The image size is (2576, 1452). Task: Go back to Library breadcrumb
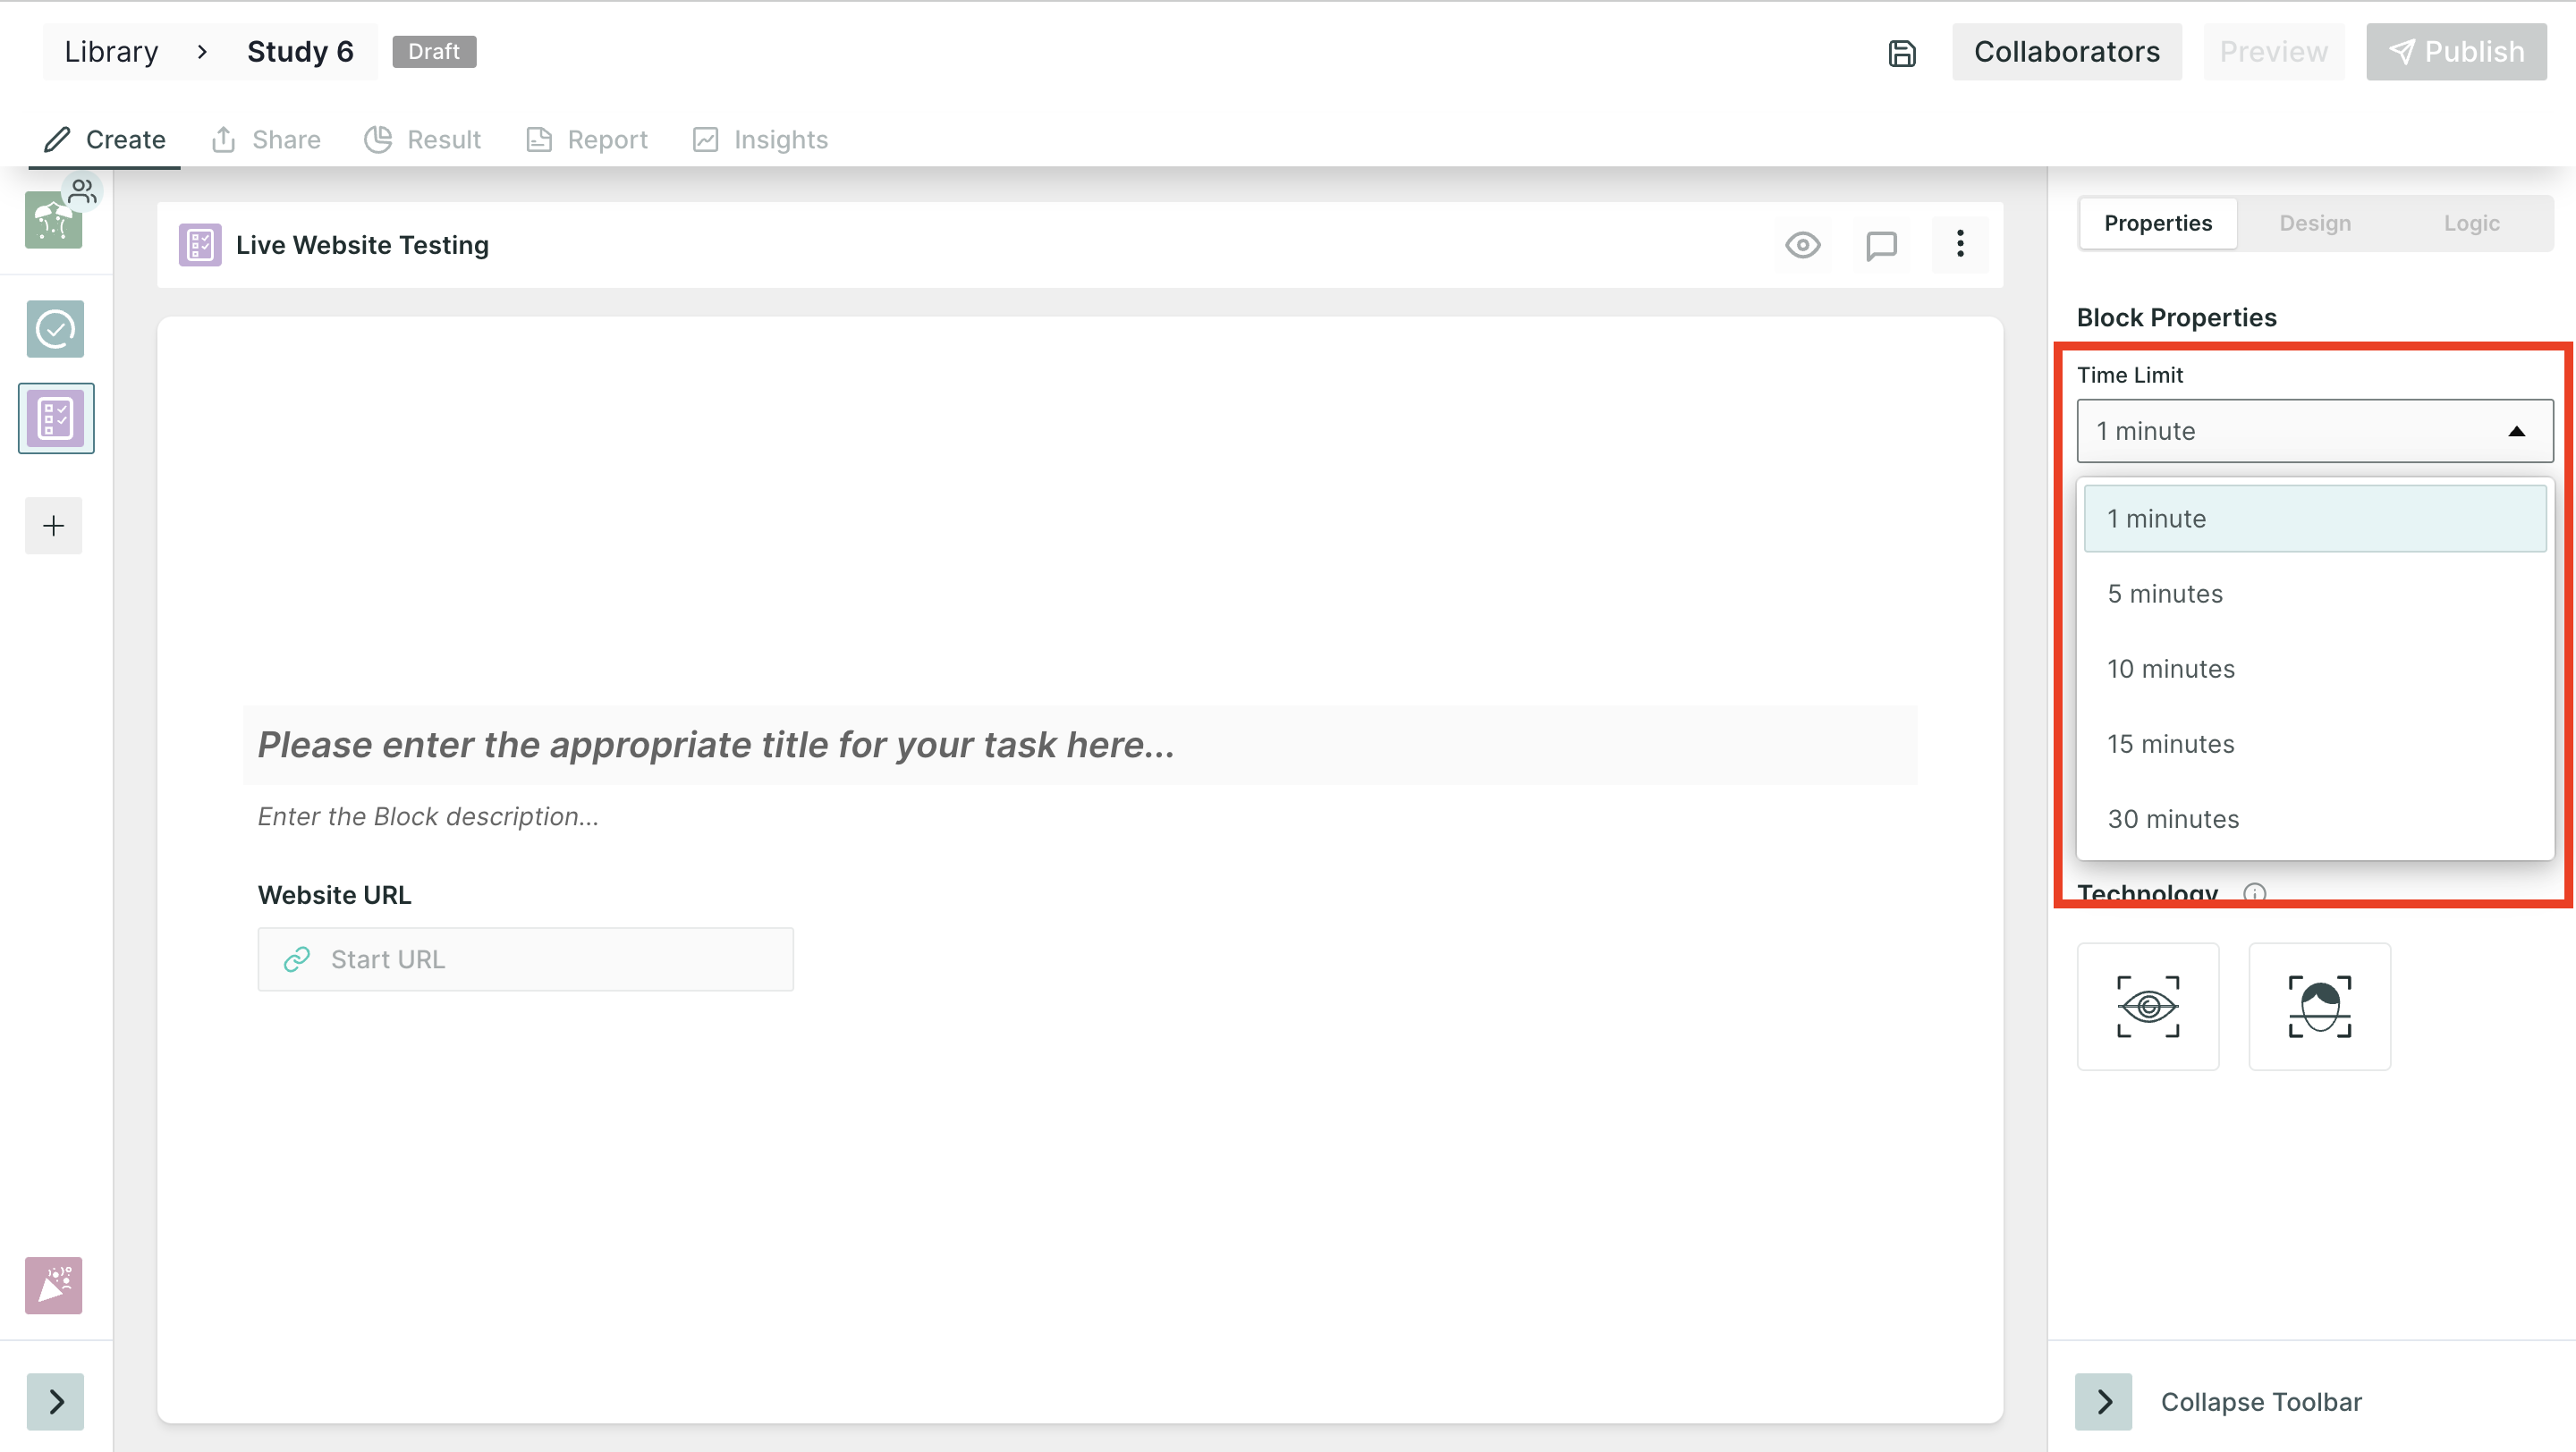coord(111,52)
